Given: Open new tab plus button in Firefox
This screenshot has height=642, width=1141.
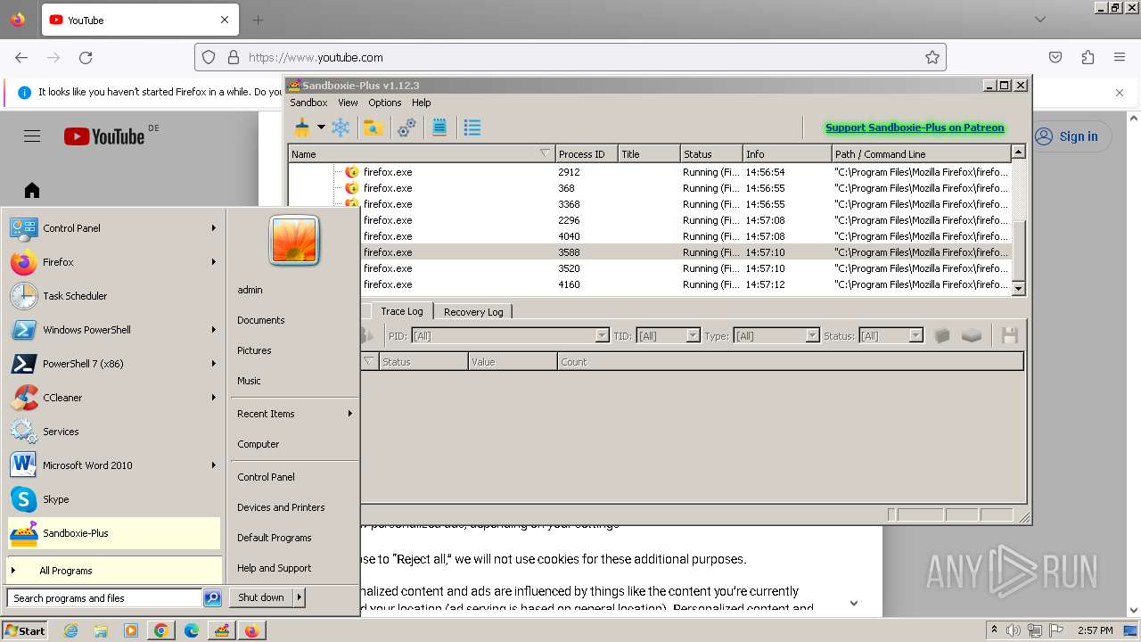Looking at the screenshot, I should [258, 20].
